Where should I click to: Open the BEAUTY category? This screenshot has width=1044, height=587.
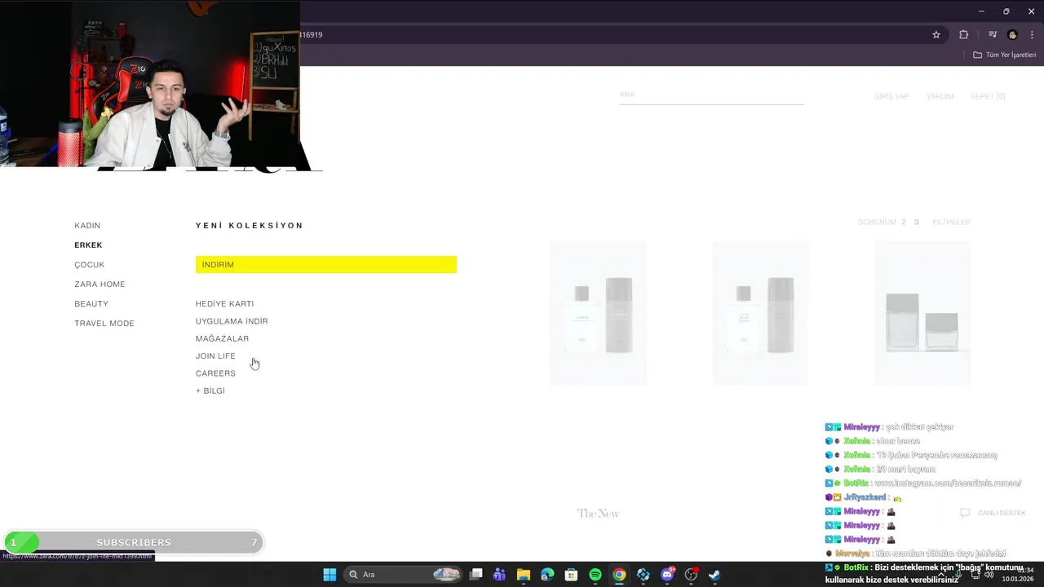click(x=91, y=304)
